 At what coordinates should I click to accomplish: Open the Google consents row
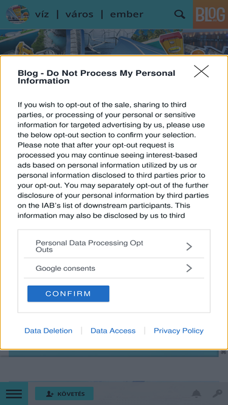(x=114, y=268)
